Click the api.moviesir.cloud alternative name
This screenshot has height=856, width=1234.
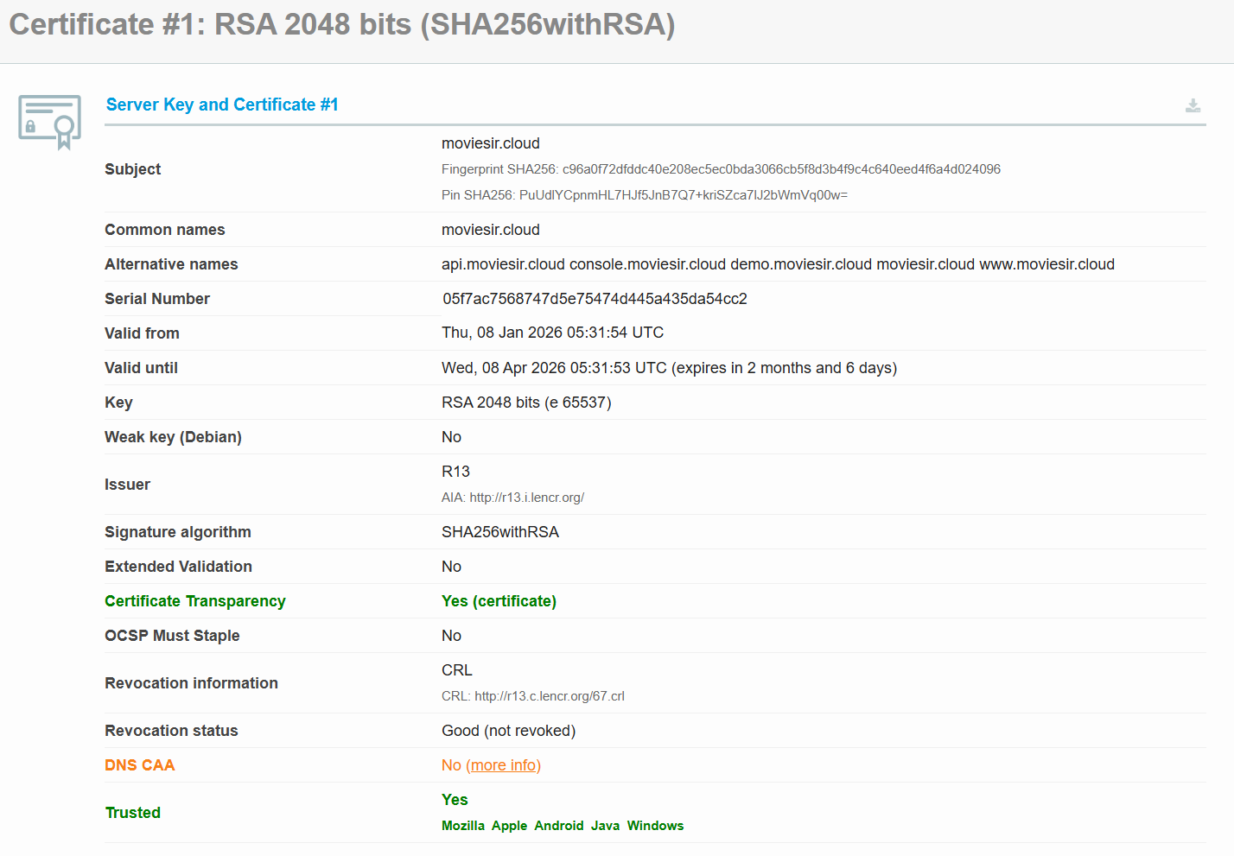coord(503,264)
